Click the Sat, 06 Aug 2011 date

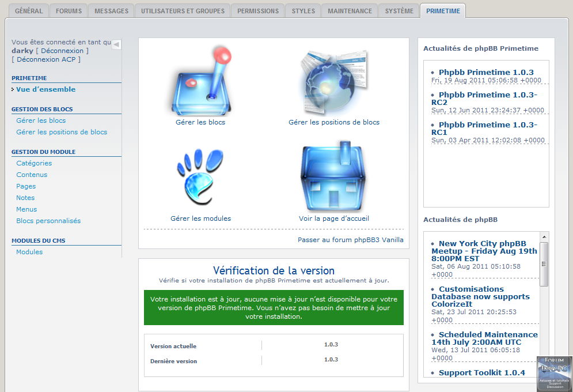pyautogui.click(x=476, y=270)
